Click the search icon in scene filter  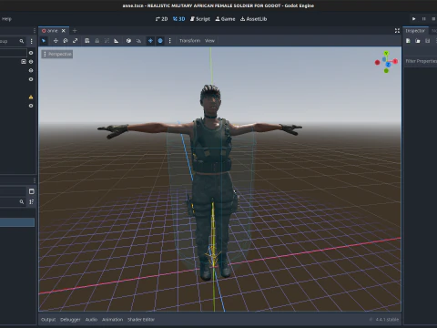[x=22, y=41]
